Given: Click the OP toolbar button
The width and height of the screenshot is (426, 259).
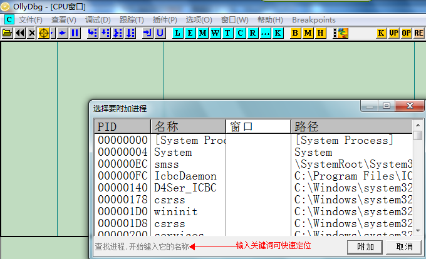Looking at the screenshot, I should [x=406, y=33].
